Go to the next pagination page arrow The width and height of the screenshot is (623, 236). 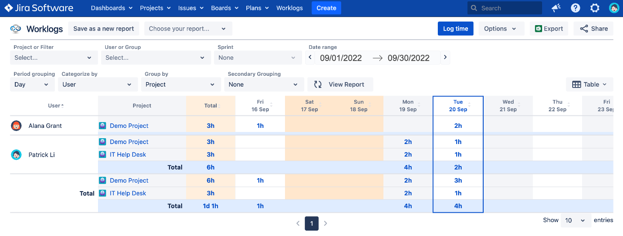click(325, 223)
